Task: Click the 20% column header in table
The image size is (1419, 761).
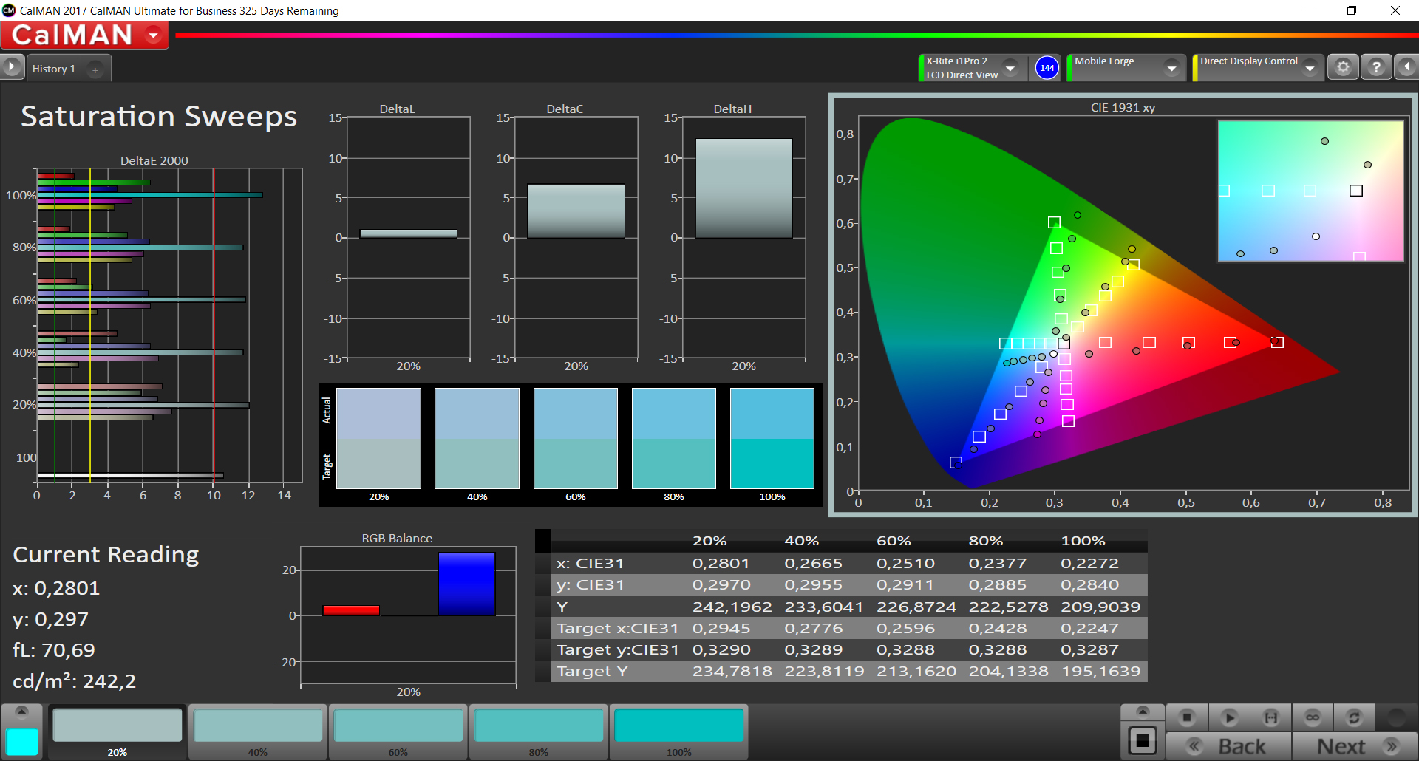Action: click(709, 541)
